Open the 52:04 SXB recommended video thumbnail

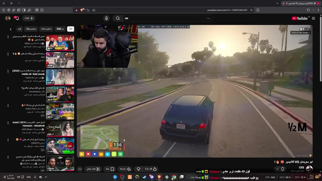[x=60, y=60]
